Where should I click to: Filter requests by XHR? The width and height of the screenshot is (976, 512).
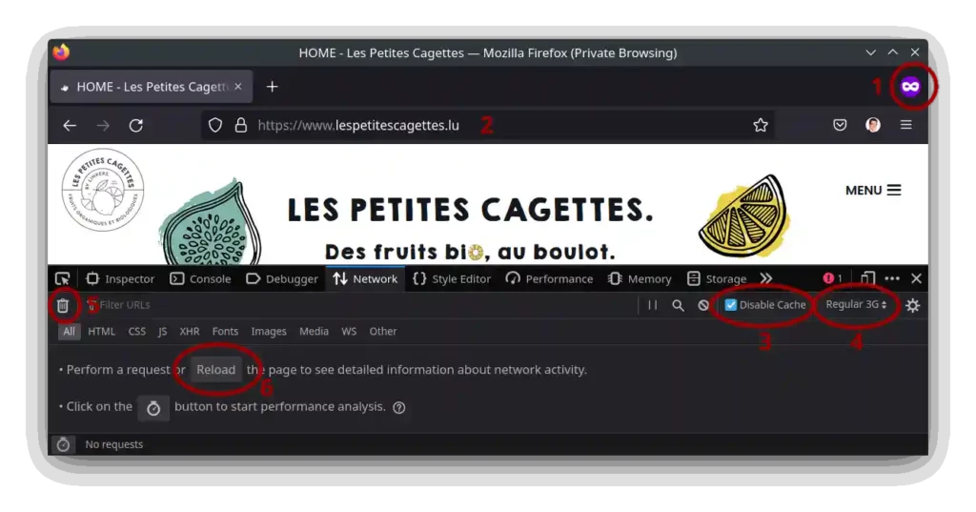(x=190, y=332)
